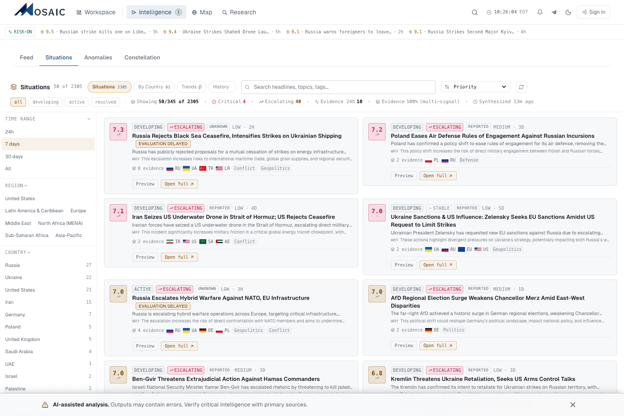Open the History view pill
Viewport: 624px width, 416px height.
(222, 87)
